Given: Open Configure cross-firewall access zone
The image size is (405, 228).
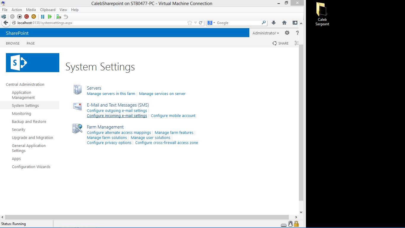Looking at the screenshot, I should pos(167,143).
